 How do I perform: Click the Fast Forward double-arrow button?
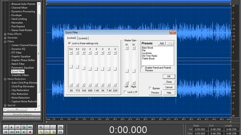tap(18, 132)
